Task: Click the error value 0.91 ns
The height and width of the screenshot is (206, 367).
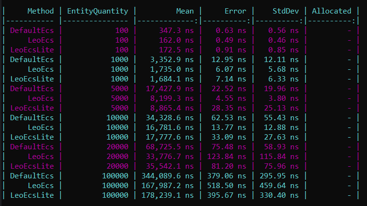Action: [231, 50]
